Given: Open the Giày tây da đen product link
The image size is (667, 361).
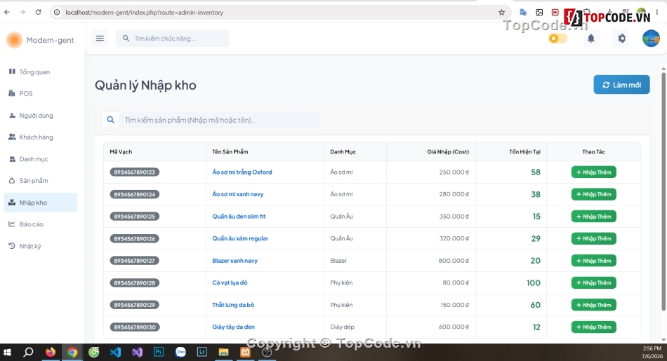Looking at the screenshot, I should click(234, 327).
